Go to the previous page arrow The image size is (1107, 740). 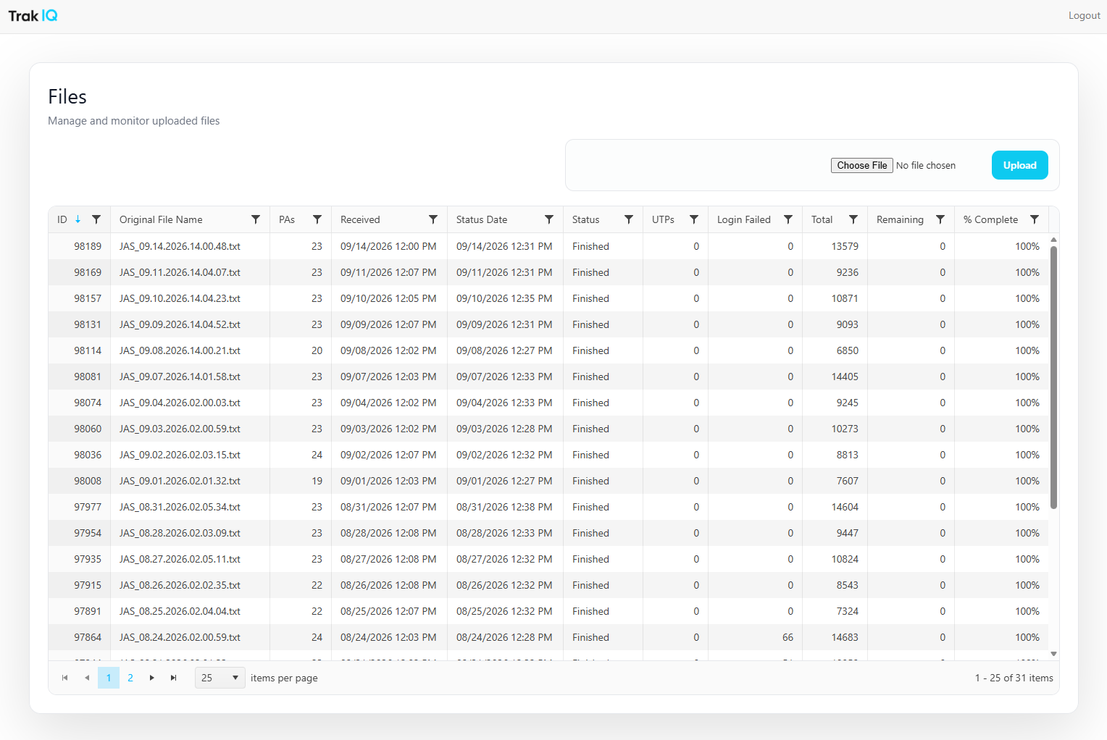click(87, 678)
